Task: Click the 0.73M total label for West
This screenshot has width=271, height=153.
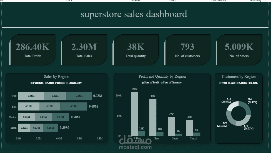Action: [98, 96]
